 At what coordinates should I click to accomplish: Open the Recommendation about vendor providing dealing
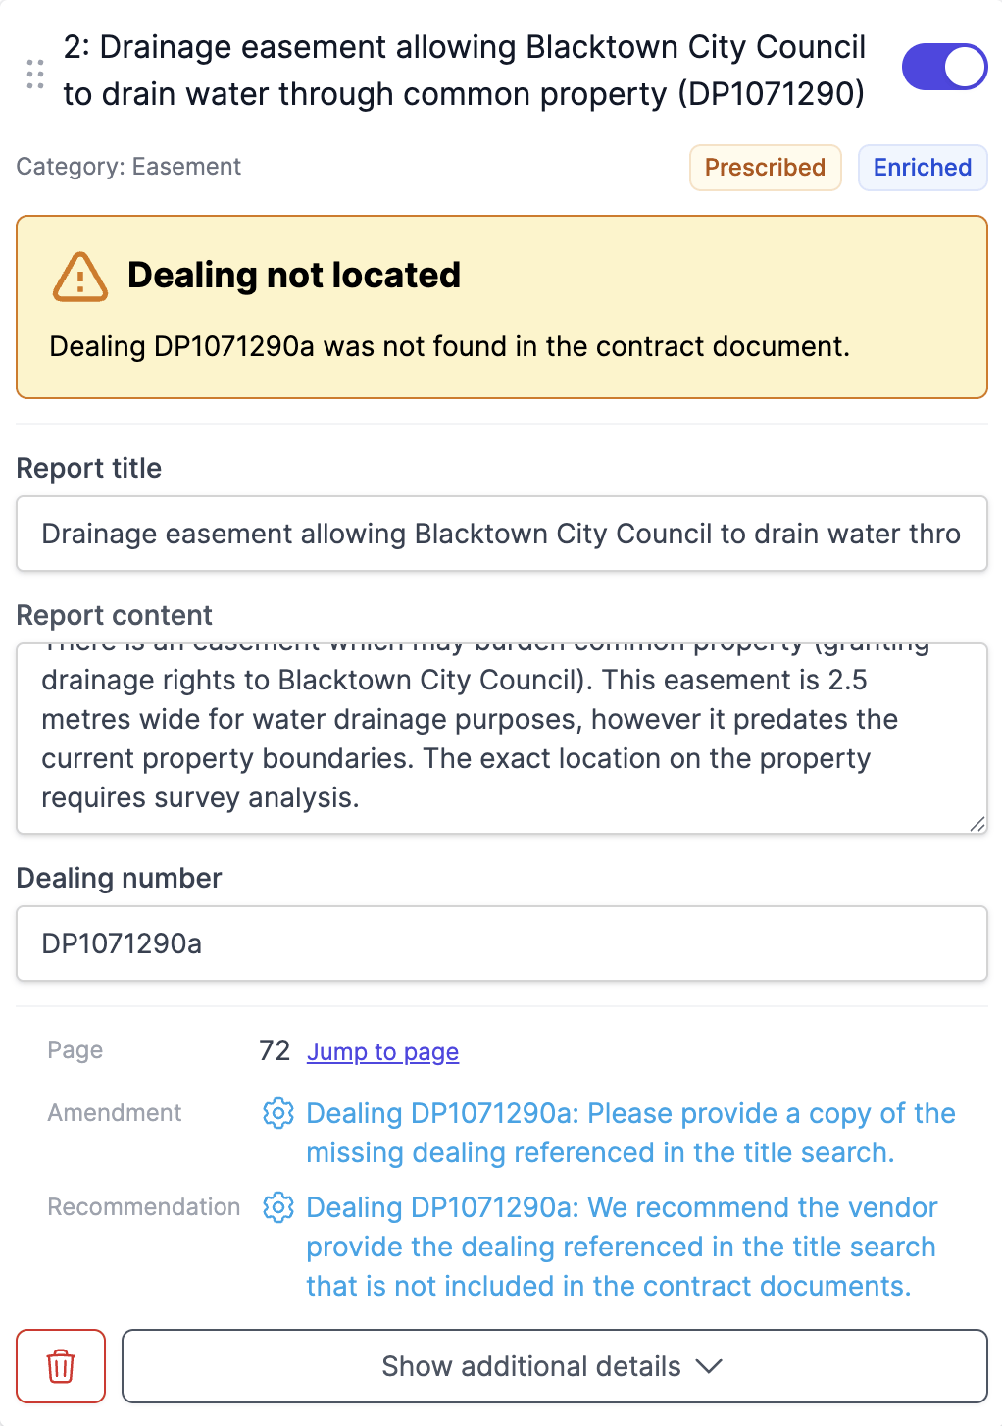[x=621, y=1247]
